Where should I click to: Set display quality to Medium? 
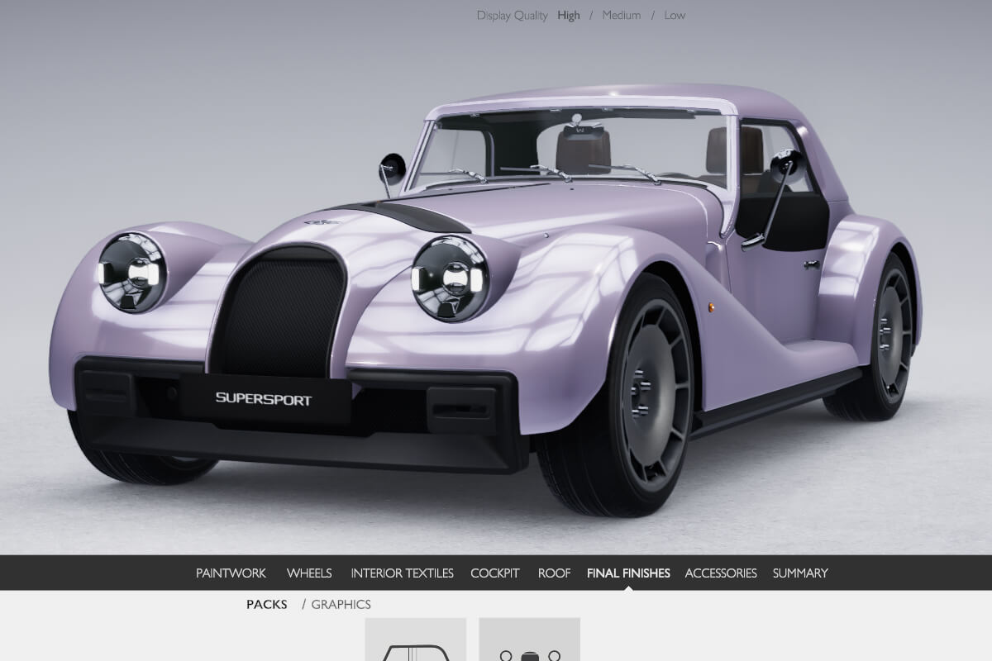click(622, 15)
